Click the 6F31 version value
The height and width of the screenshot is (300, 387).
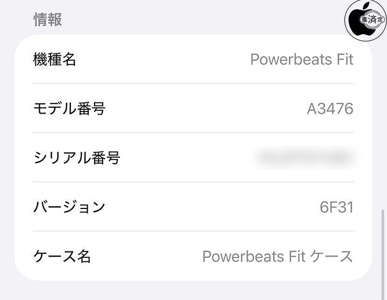point(336,207)
